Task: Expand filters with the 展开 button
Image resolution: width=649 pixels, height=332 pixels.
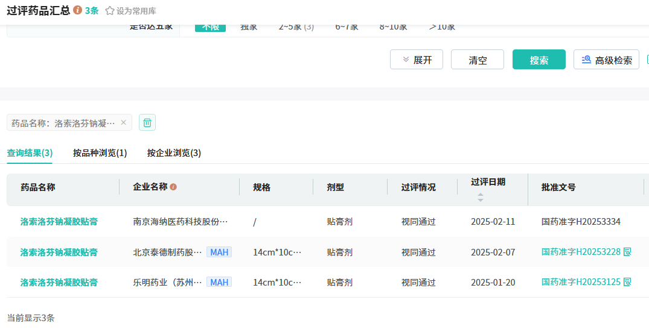Action: (417, 60)
